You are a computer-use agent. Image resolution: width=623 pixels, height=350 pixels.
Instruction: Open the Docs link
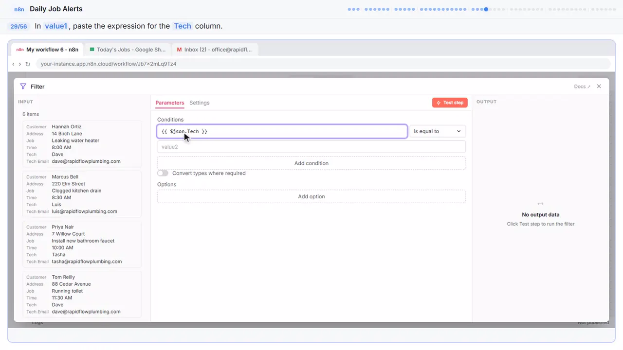coord(582,87)
